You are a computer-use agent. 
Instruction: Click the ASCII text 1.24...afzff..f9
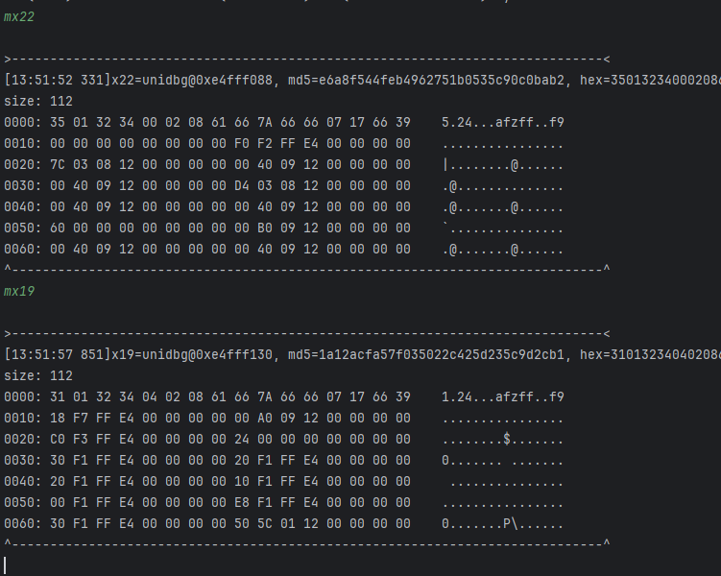click(x=503, y=396)
